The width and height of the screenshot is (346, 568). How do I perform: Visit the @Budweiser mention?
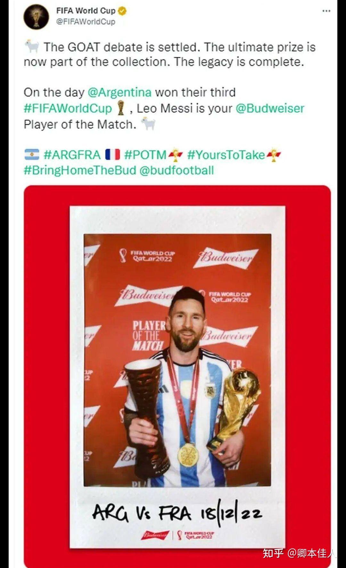[270, 108]
